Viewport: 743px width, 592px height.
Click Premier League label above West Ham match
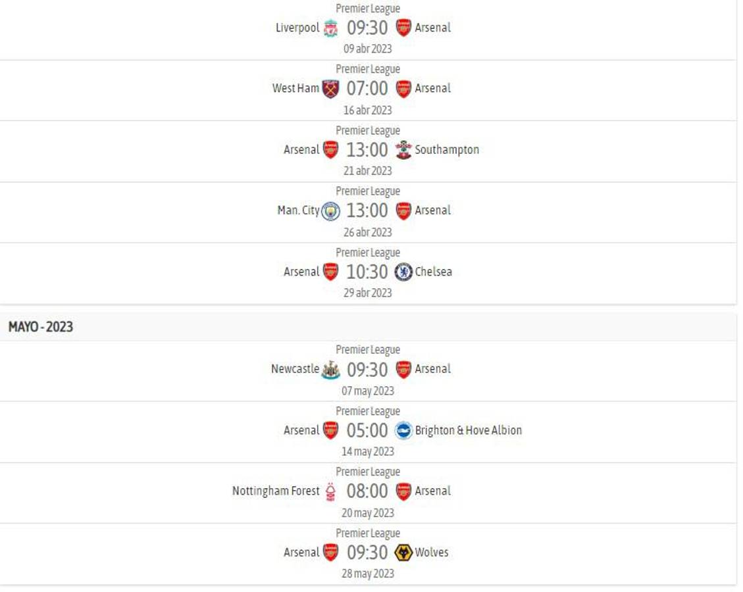tap(367, 69)
